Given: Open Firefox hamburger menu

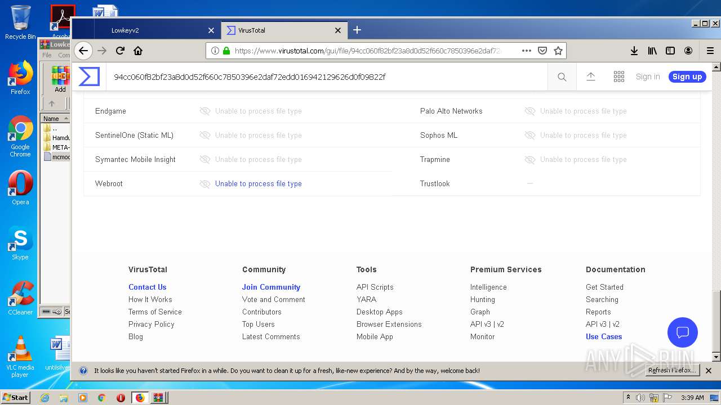Looking at the screenshot, I should [710, 51].
